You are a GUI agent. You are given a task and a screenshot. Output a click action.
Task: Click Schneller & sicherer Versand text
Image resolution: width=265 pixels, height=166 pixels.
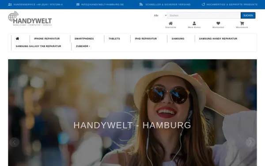point(168,4)
